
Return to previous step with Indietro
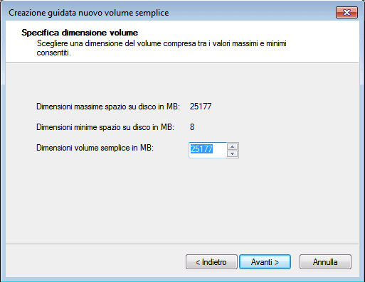point(211,262)
